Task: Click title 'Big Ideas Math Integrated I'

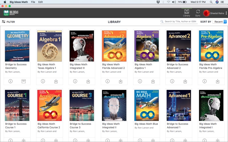Action: coord(208,126)
